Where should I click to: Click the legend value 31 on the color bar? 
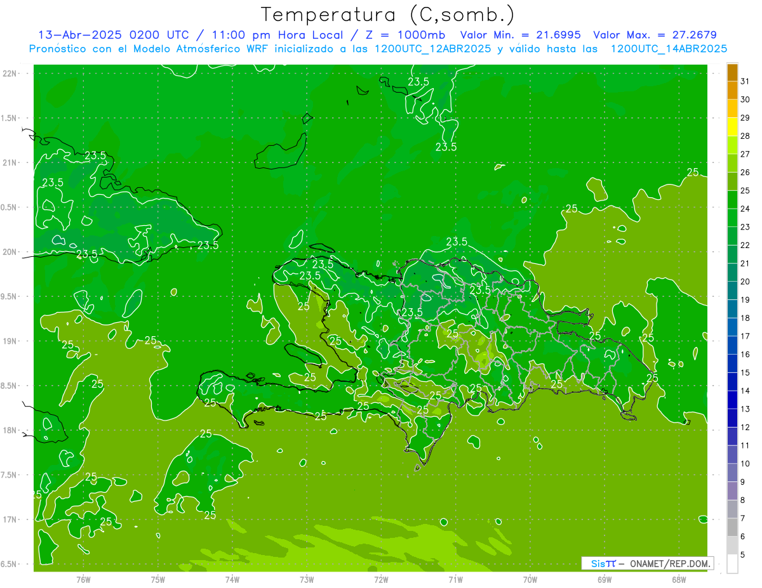[x=745, y=81]
